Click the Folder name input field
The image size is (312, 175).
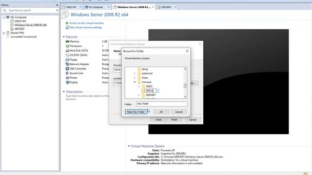[162, 104]
